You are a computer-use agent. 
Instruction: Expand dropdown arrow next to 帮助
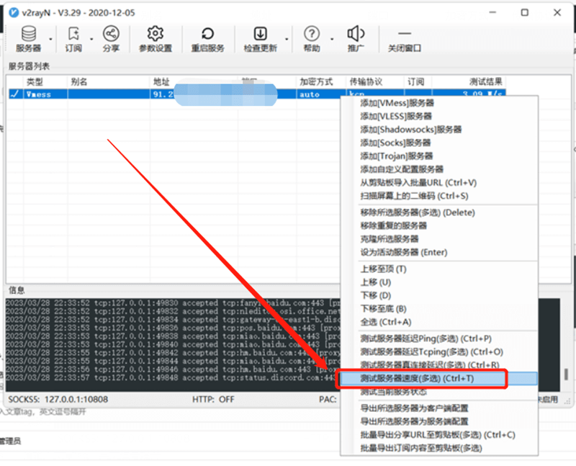click(x=332, y=39)
